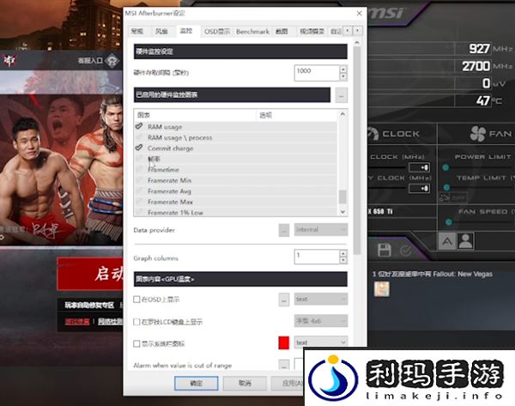Click the ellipsis button next to Data provider
515x406 pixels.
coord(284,230)
